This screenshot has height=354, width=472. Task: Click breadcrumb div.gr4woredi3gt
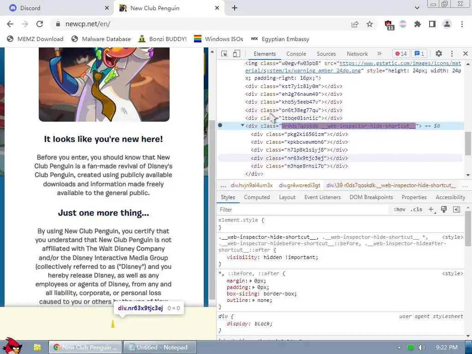[x=300, y=185]
